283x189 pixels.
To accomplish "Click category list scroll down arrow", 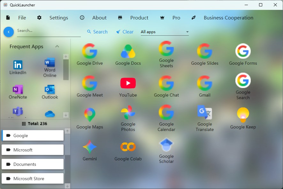I will pyautogui.click(x=67, y=186).
